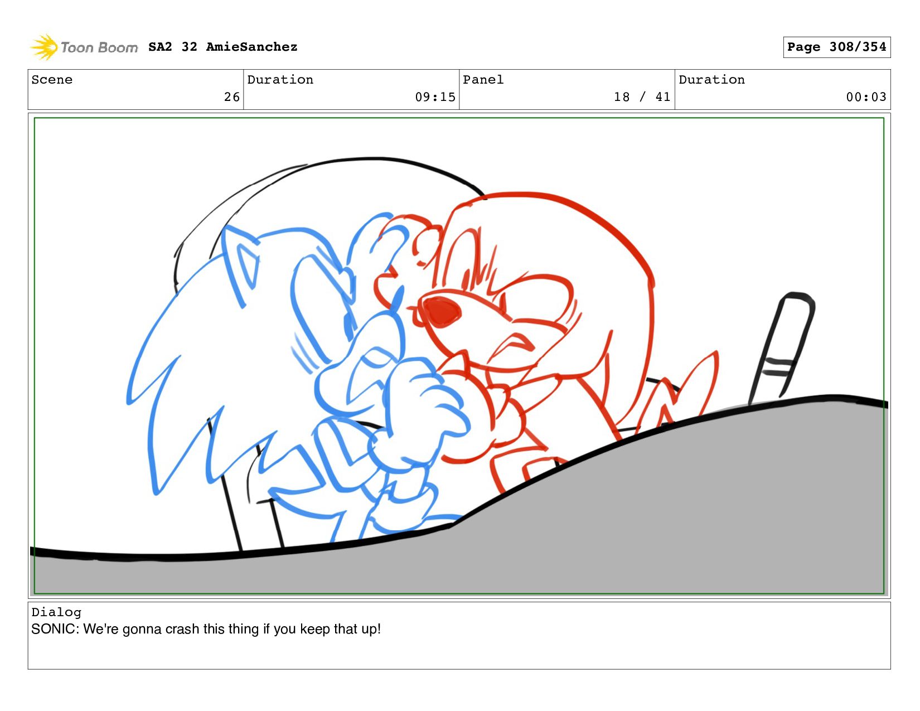Select scene number 26
Image resolution: width=920 pixels, height=711 pixels.
coord(232,97)
